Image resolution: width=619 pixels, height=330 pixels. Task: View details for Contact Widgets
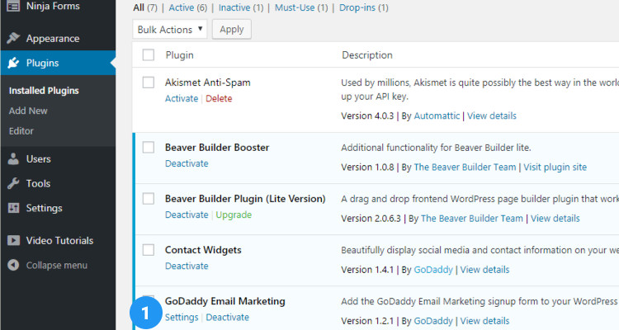pos(484,270)
